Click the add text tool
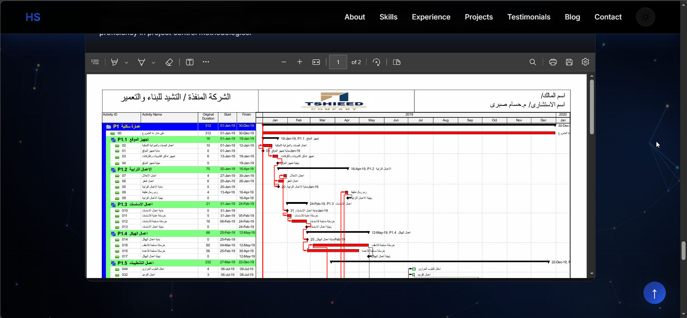Viewport: 687px width, 318px height. tap(190, 62)
